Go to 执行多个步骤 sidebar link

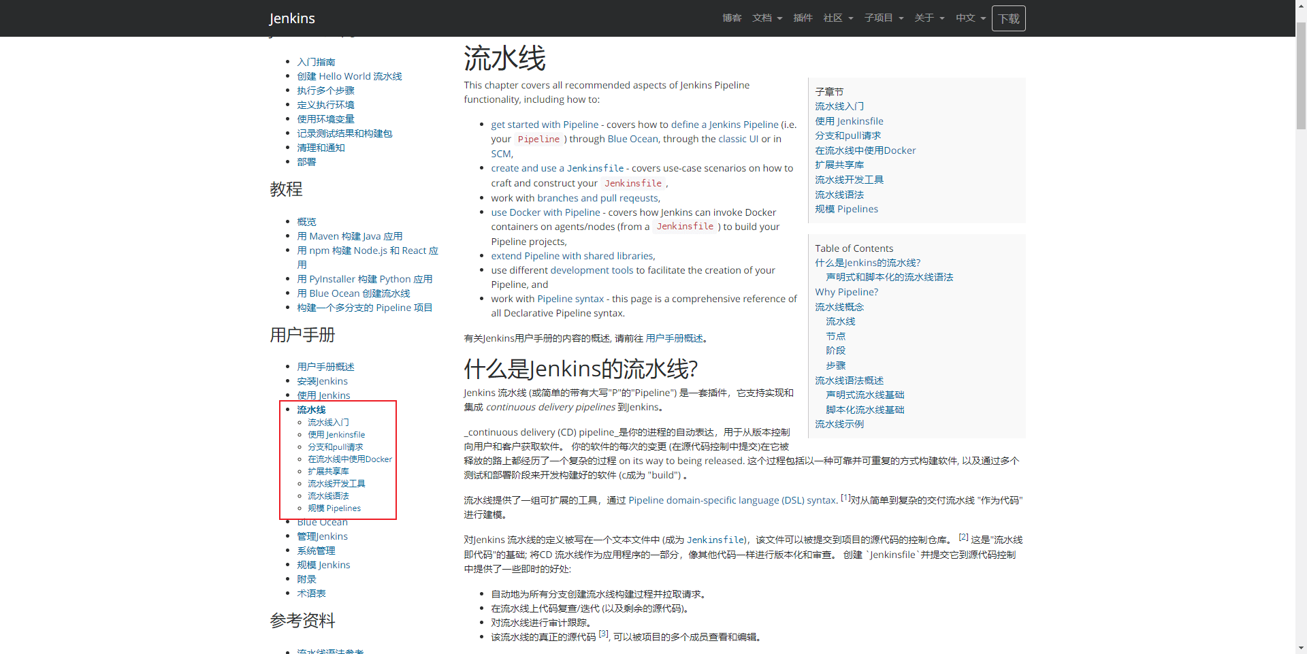(325, 91)
